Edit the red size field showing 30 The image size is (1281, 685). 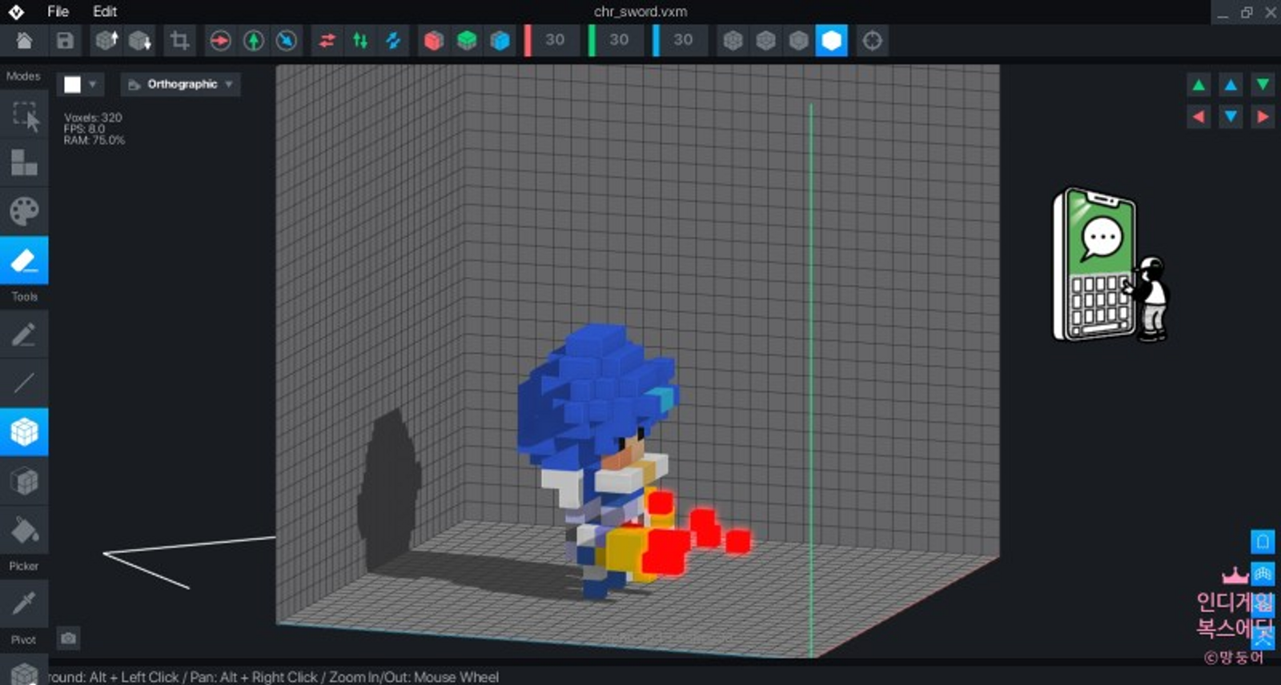tap(556, 40)
